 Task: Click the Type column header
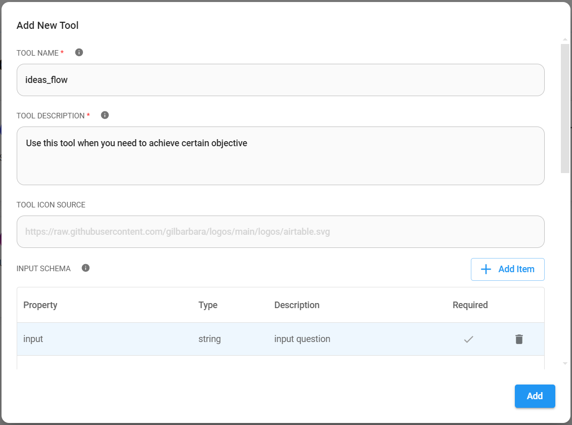click(x=208, y=305)
